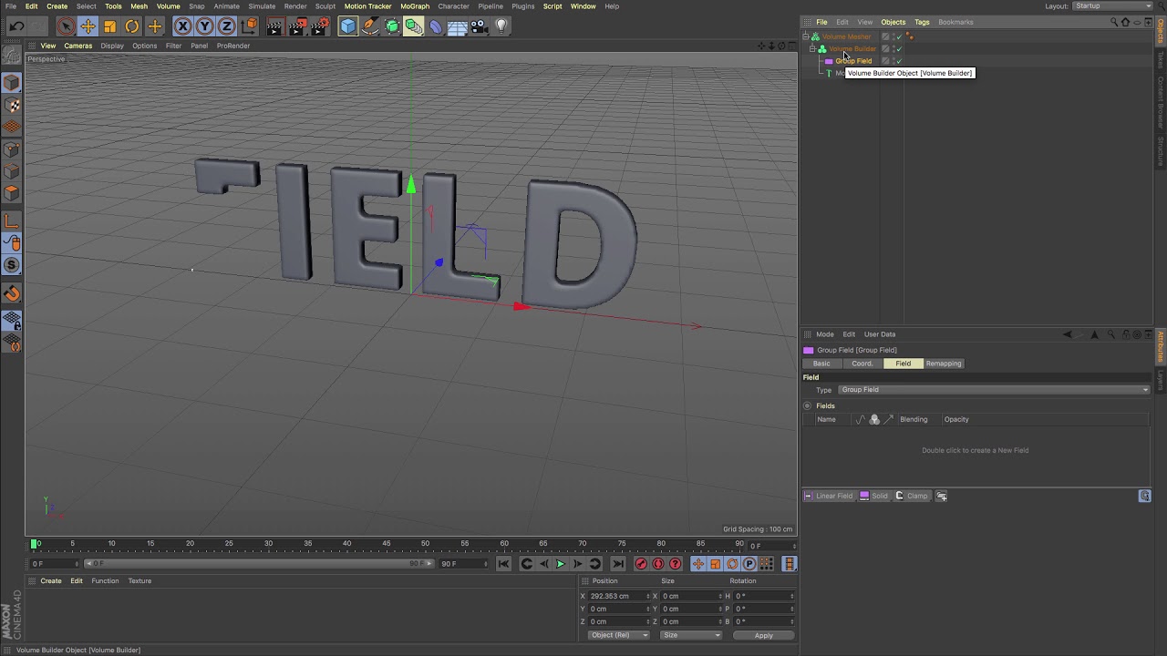Collapse the Volume Mesher tree node
1167x656 pixels.
click(x=806, y=36)
